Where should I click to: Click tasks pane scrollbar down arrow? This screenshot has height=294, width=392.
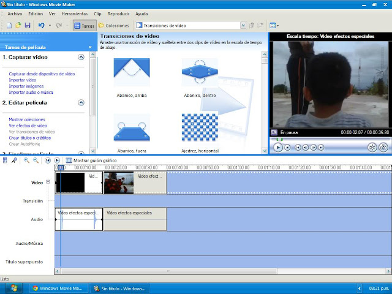pos(92,151)
